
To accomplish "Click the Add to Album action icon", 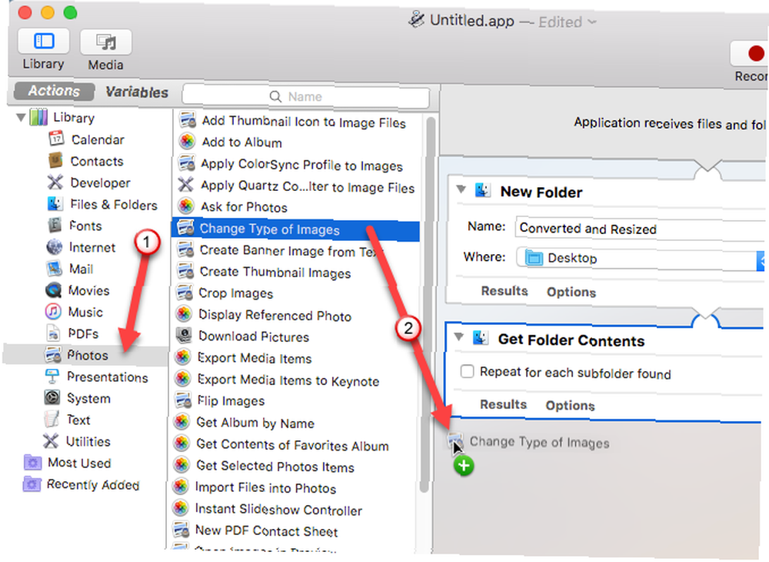I will point(187,142).
